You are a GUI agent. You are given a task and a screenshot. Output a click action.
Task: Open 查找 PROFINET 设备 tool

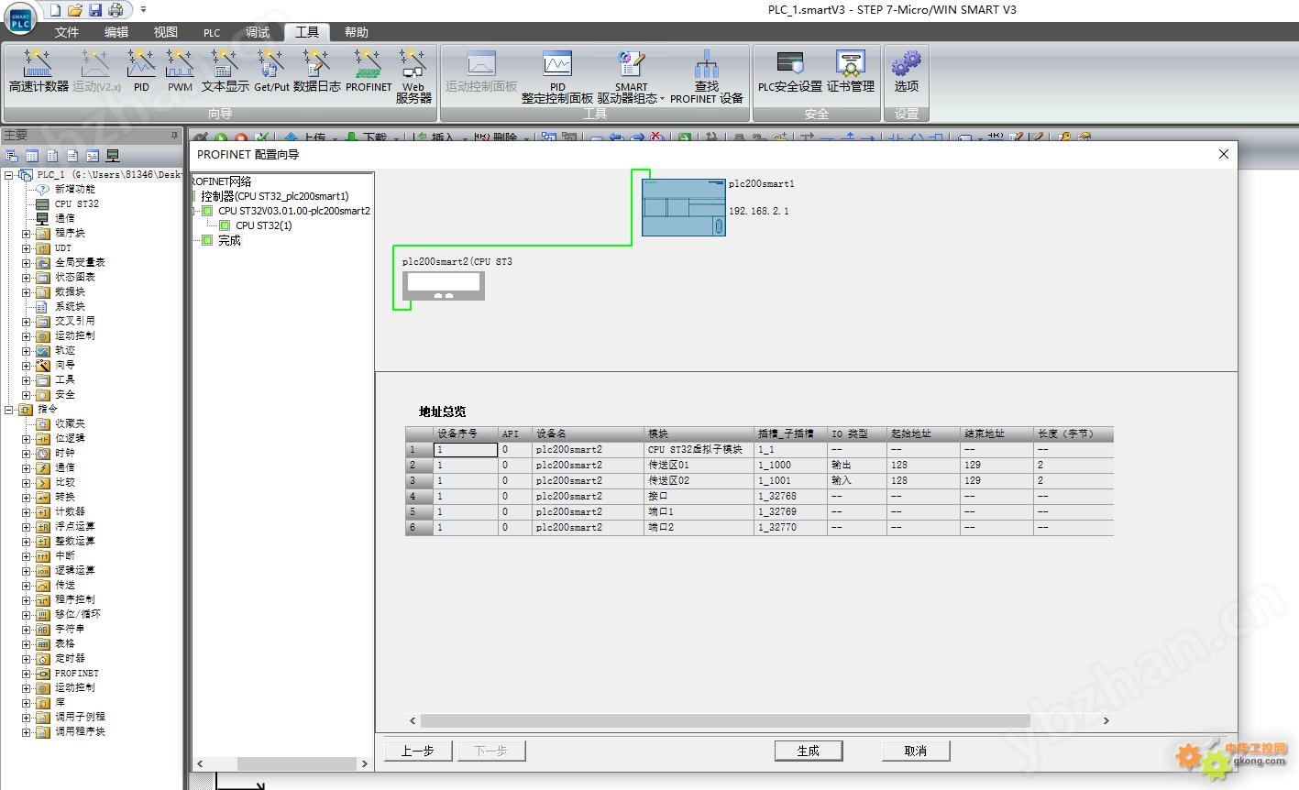(706, 64)
